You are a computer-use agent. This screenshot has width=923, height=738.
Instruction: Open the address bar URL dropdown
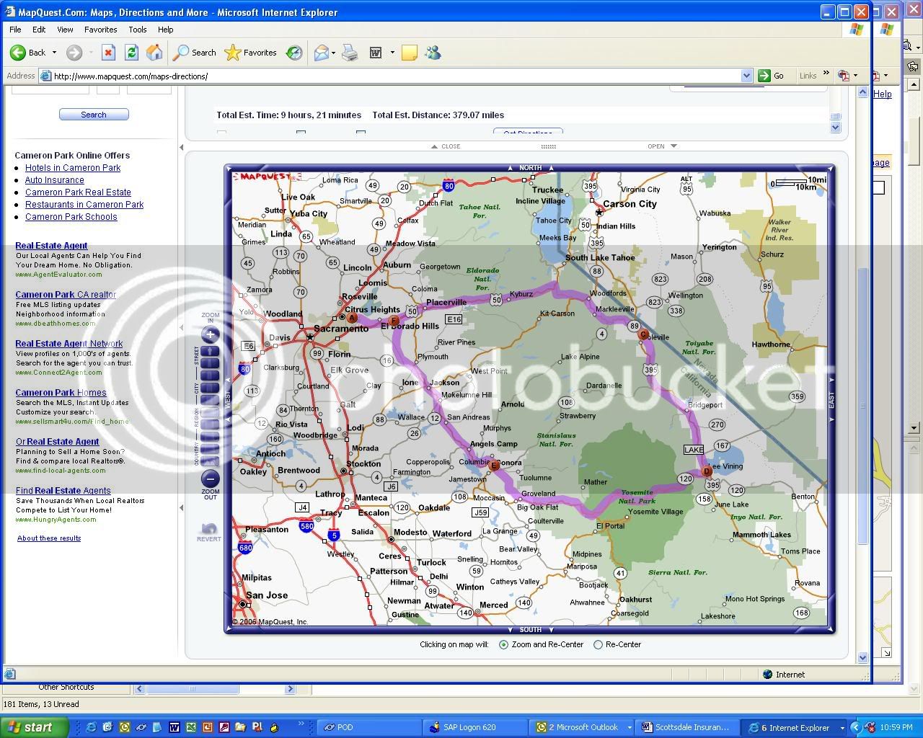[x=746, y=76]
